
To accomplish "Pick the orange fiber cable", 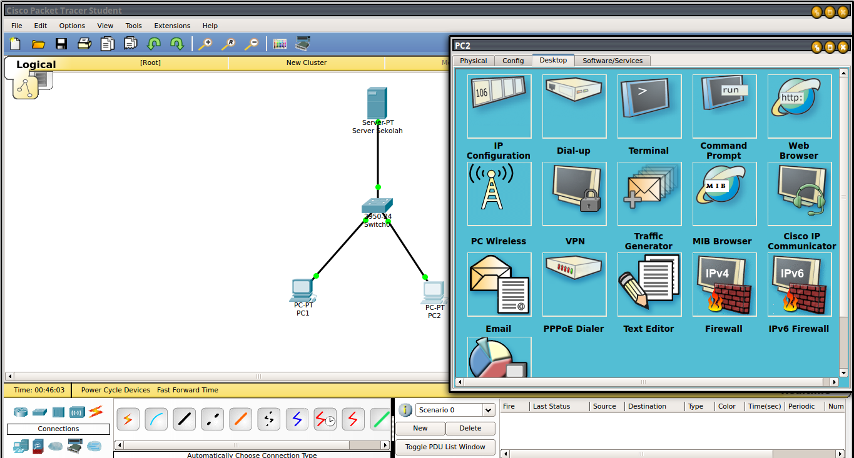I will click(241, 419).
